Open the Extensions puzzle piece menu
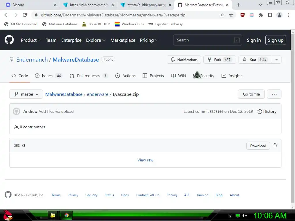This screenshot has height=221, width=295. [261, 15]
